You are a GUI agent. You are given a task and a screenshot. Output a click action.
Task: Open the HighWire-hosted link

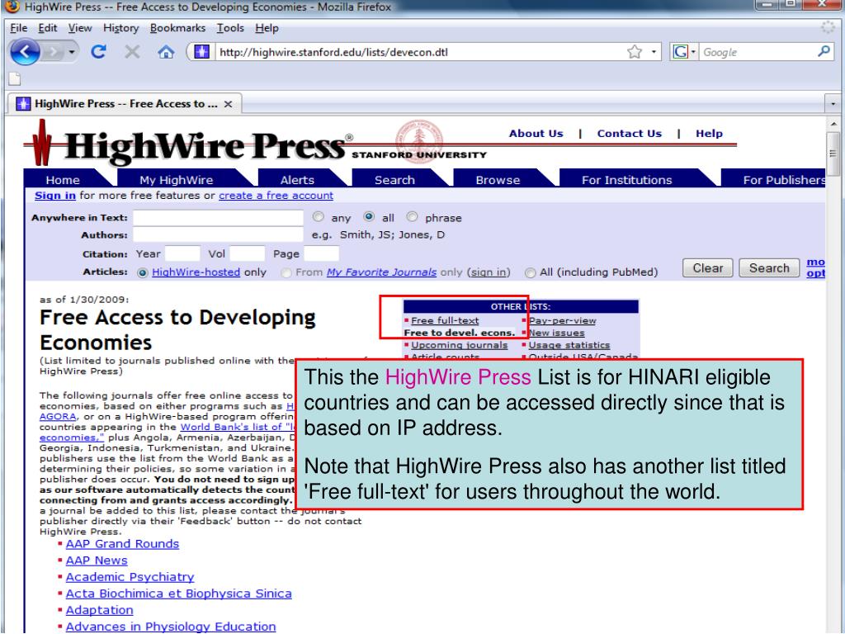196,272
